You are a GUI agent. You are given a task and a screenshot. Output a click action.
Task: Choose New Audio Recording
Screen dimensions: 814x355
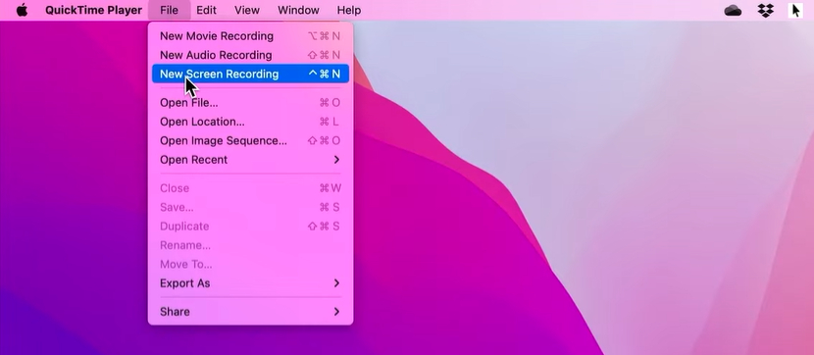click(250, 55)
